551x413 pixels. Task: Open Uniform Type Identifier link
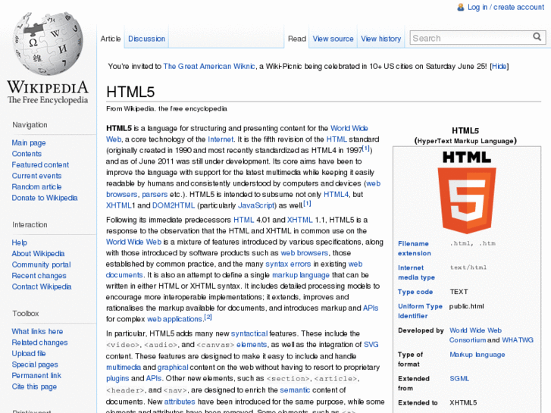point(421,311)
